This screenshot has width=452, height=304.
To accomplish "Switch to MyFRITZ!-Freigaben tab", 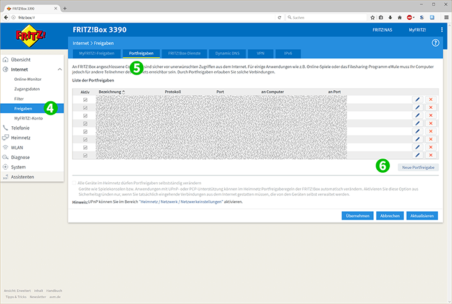I will (97, 53).
